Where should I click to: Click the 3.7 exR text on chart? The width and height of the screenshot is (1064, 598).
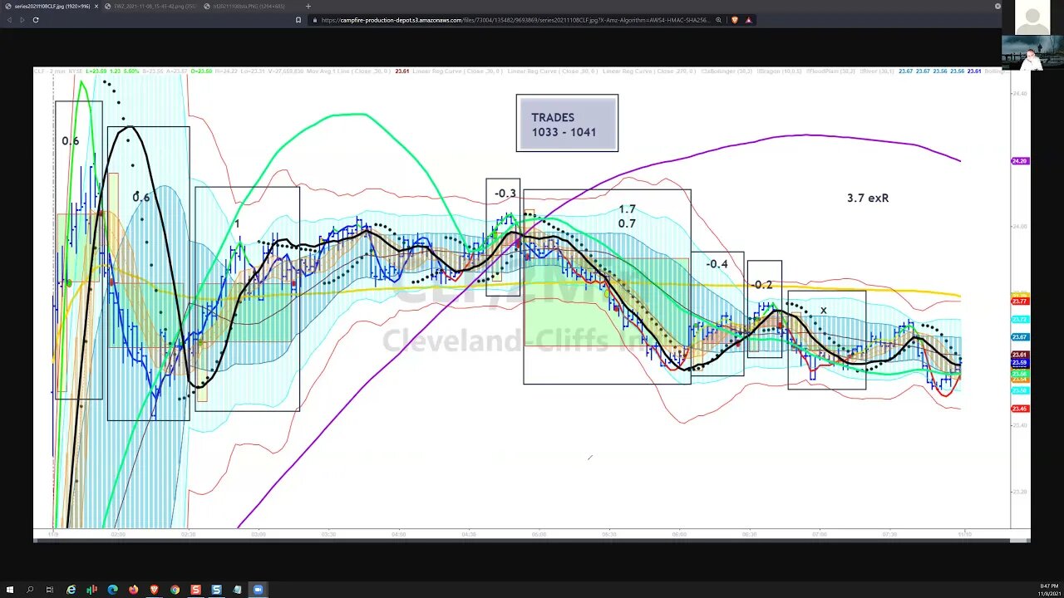click(x=868, y=198)
